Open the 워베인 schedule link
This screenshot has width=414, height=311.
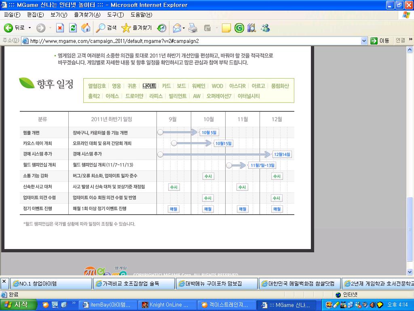click(199, 86)
